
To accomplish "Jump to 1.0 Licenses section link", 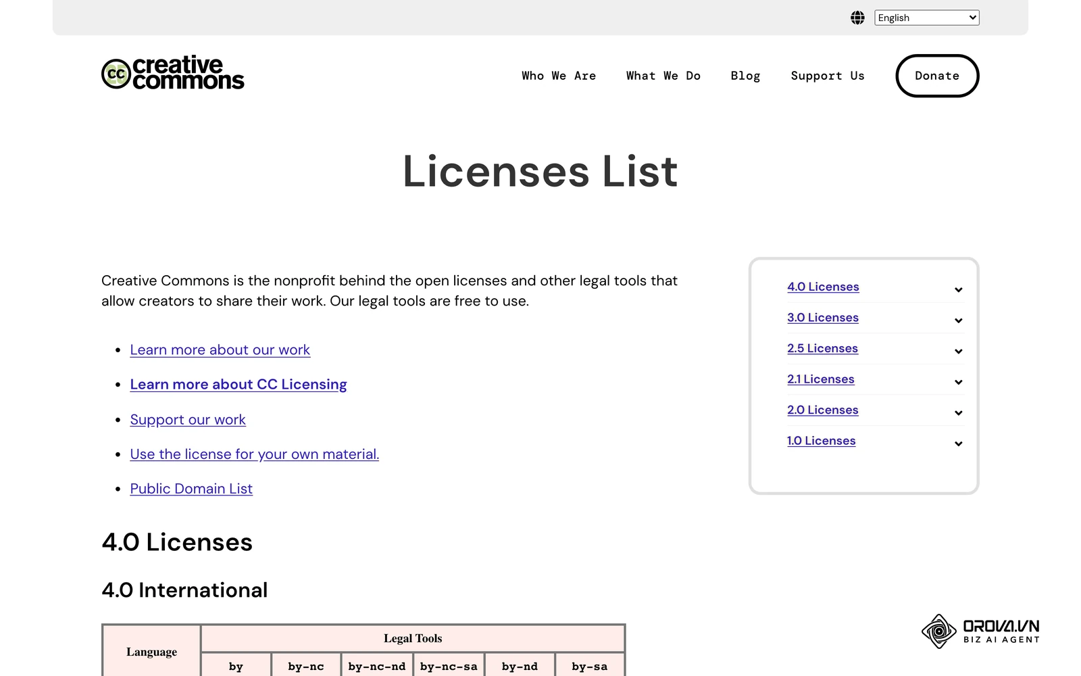I will (x=822, y=441).
